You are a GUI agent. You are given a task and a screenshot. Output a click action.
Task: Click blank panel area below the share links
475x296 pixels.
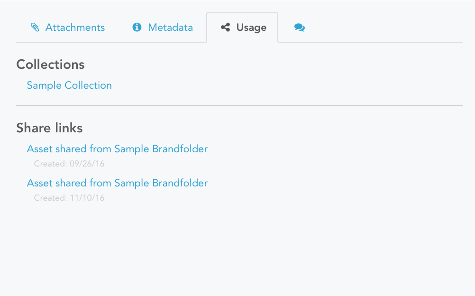click(239, 249)
